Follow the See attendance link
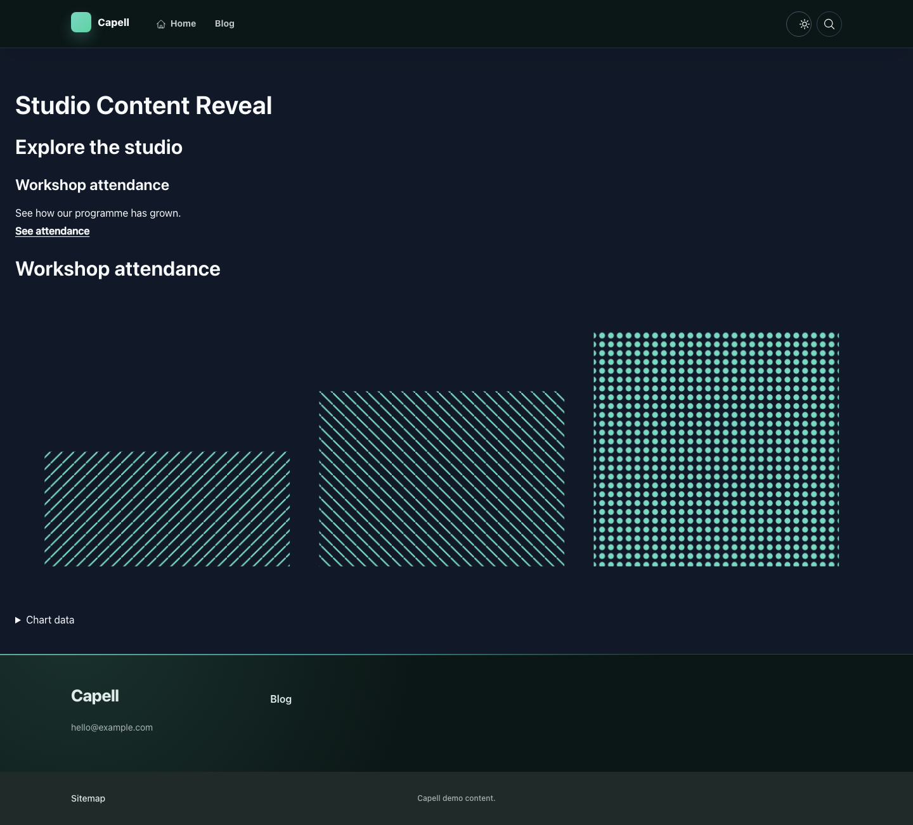The height and width of the screenshot is (825, 913). point(53,231)
